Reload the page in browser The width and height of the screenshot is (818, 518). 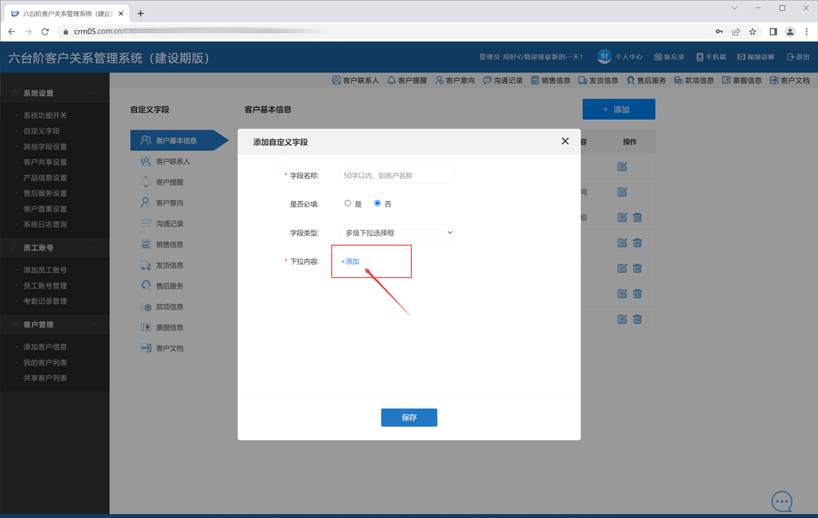click(45, 31)
